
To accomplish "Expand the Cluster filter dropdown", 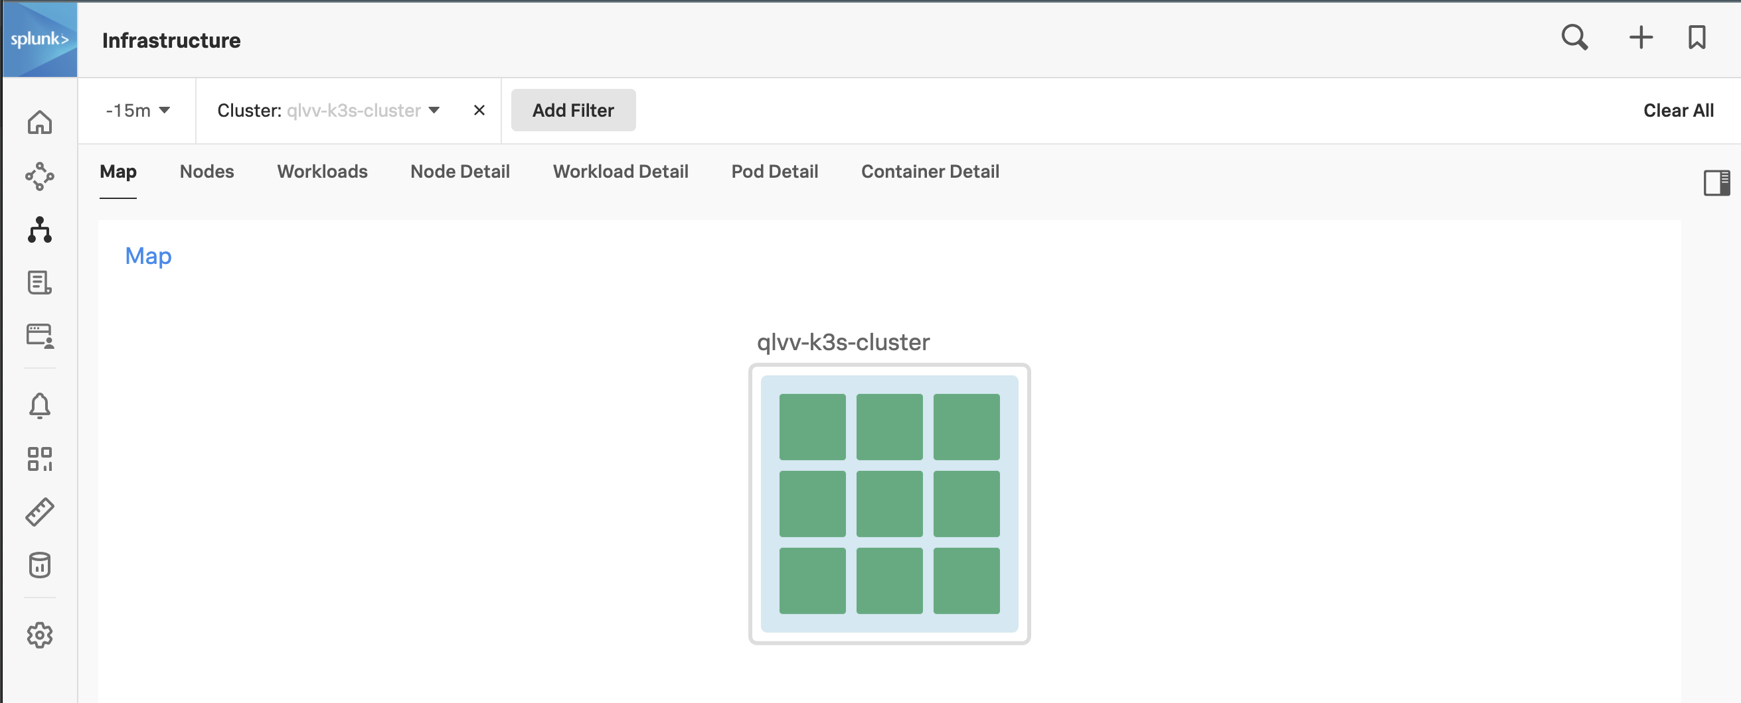I will point(434,110).
